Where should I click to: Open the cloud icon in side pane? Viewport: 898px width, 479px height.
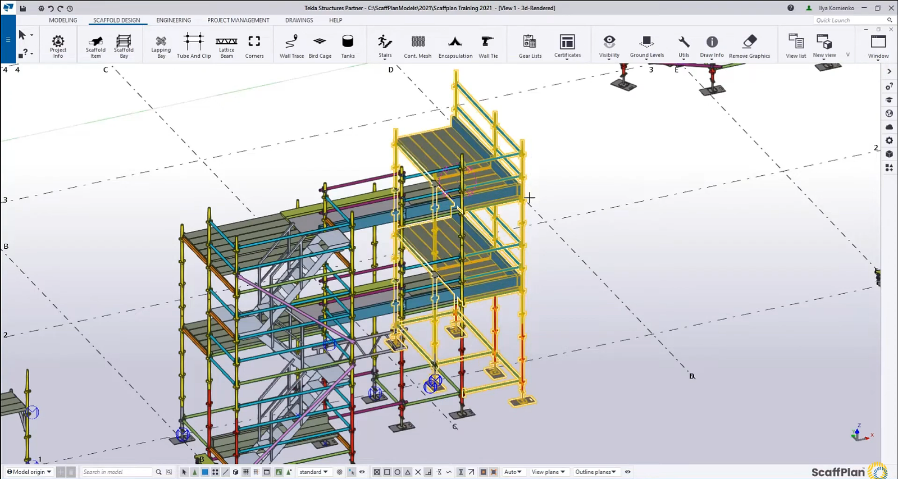(889, 127)
